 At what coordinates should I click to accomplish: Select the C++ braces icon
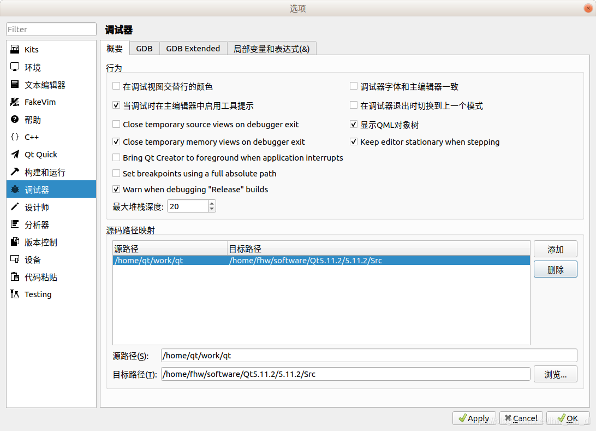[x=15, y=137]
